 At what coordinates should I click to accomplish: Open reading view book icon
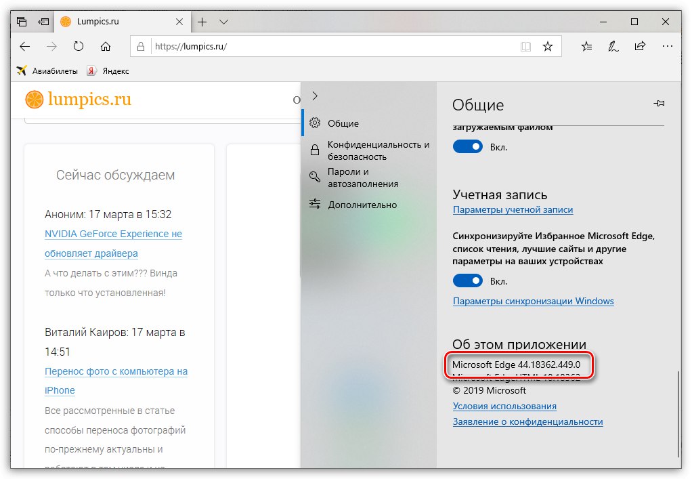[x=525, y=46]
